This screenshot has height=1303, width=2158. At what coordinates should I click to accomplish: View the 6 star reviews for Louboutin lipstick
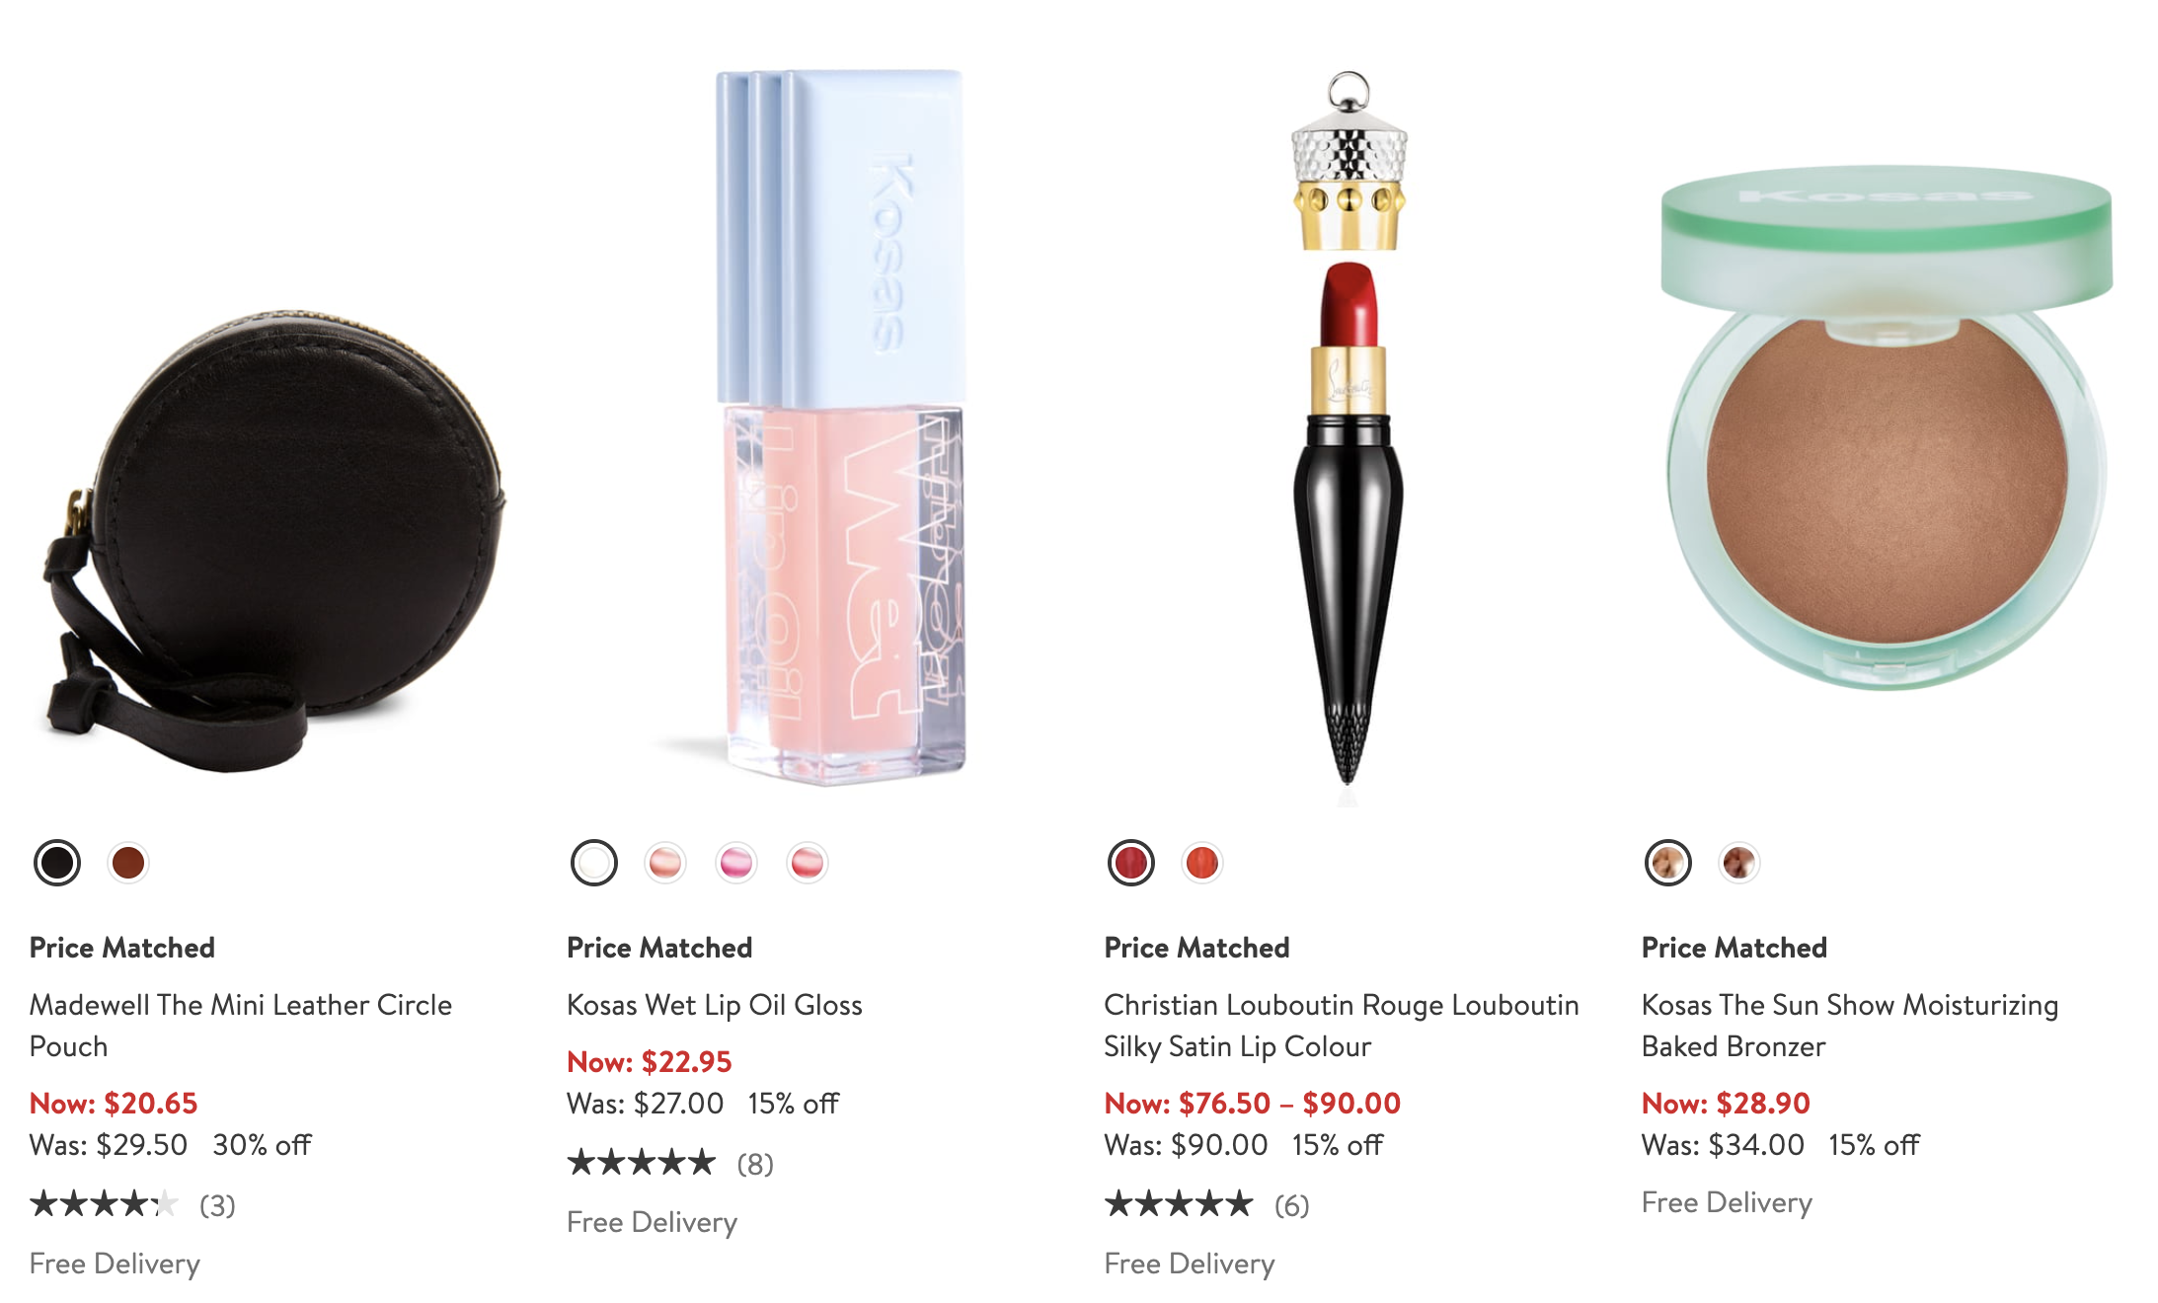pyautogui.click(x=1207, y=1205)
